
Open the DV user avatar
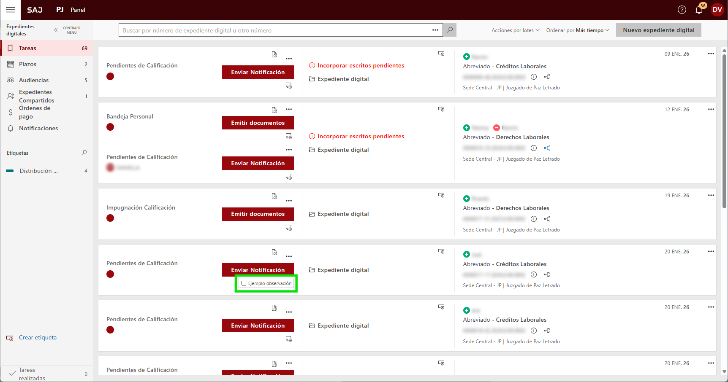(717, 10)
